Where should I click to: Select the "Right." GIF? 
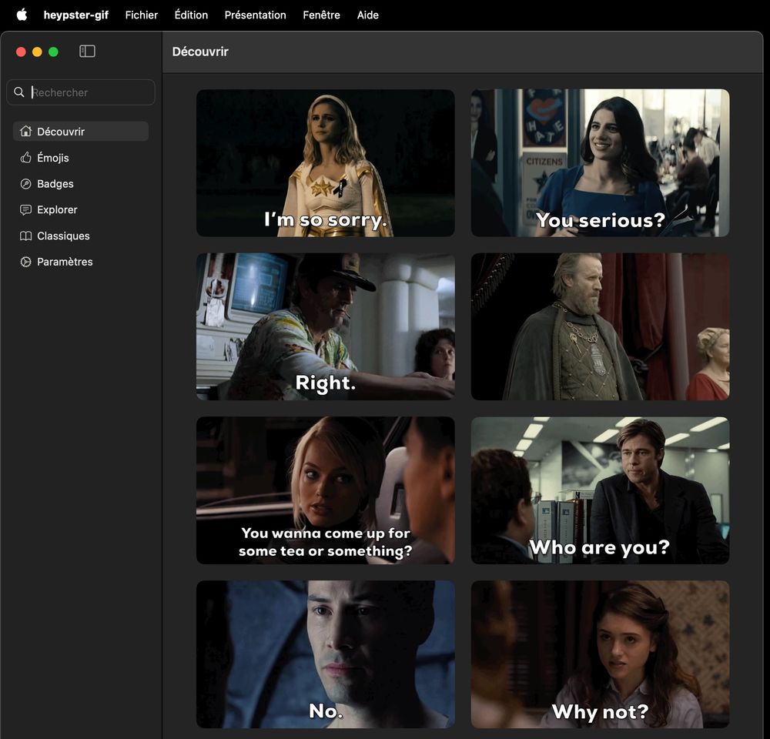coord(326,326)
